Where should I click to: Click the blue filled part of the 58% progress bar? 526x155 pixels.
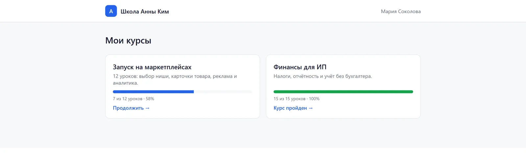point(153,92)
